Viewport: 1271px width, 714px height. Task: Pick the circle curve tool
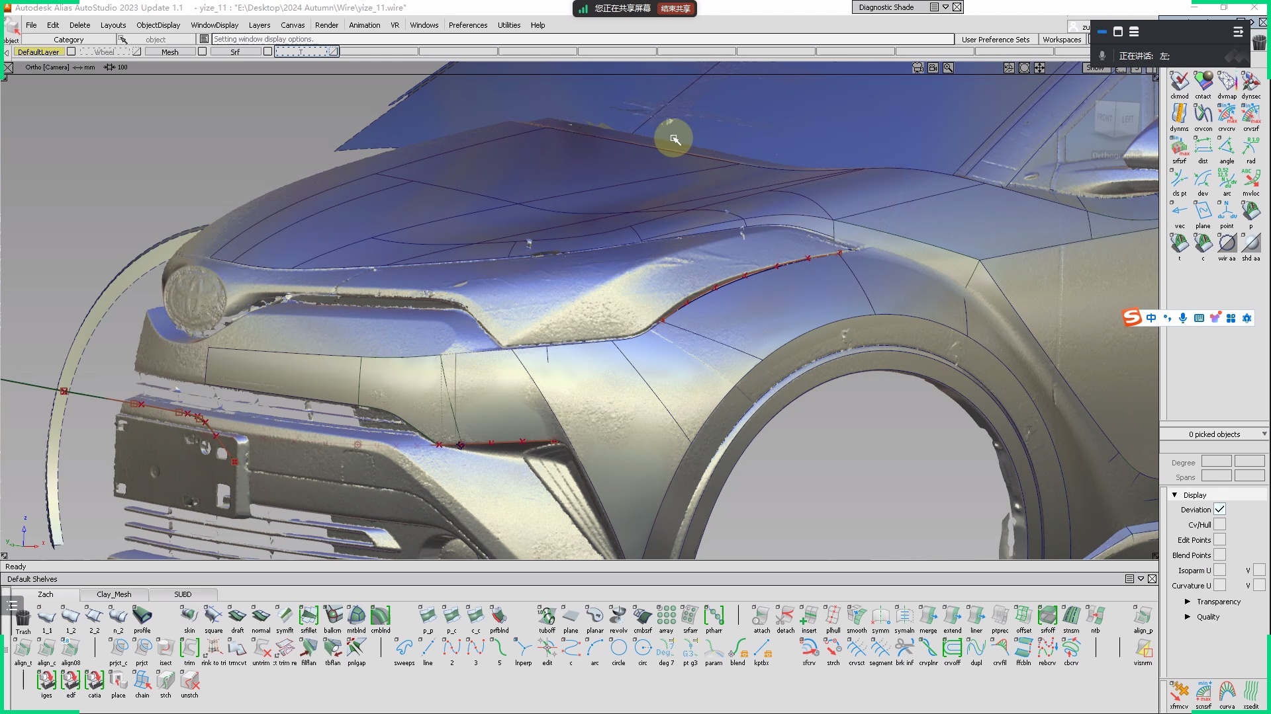(618, 649)
